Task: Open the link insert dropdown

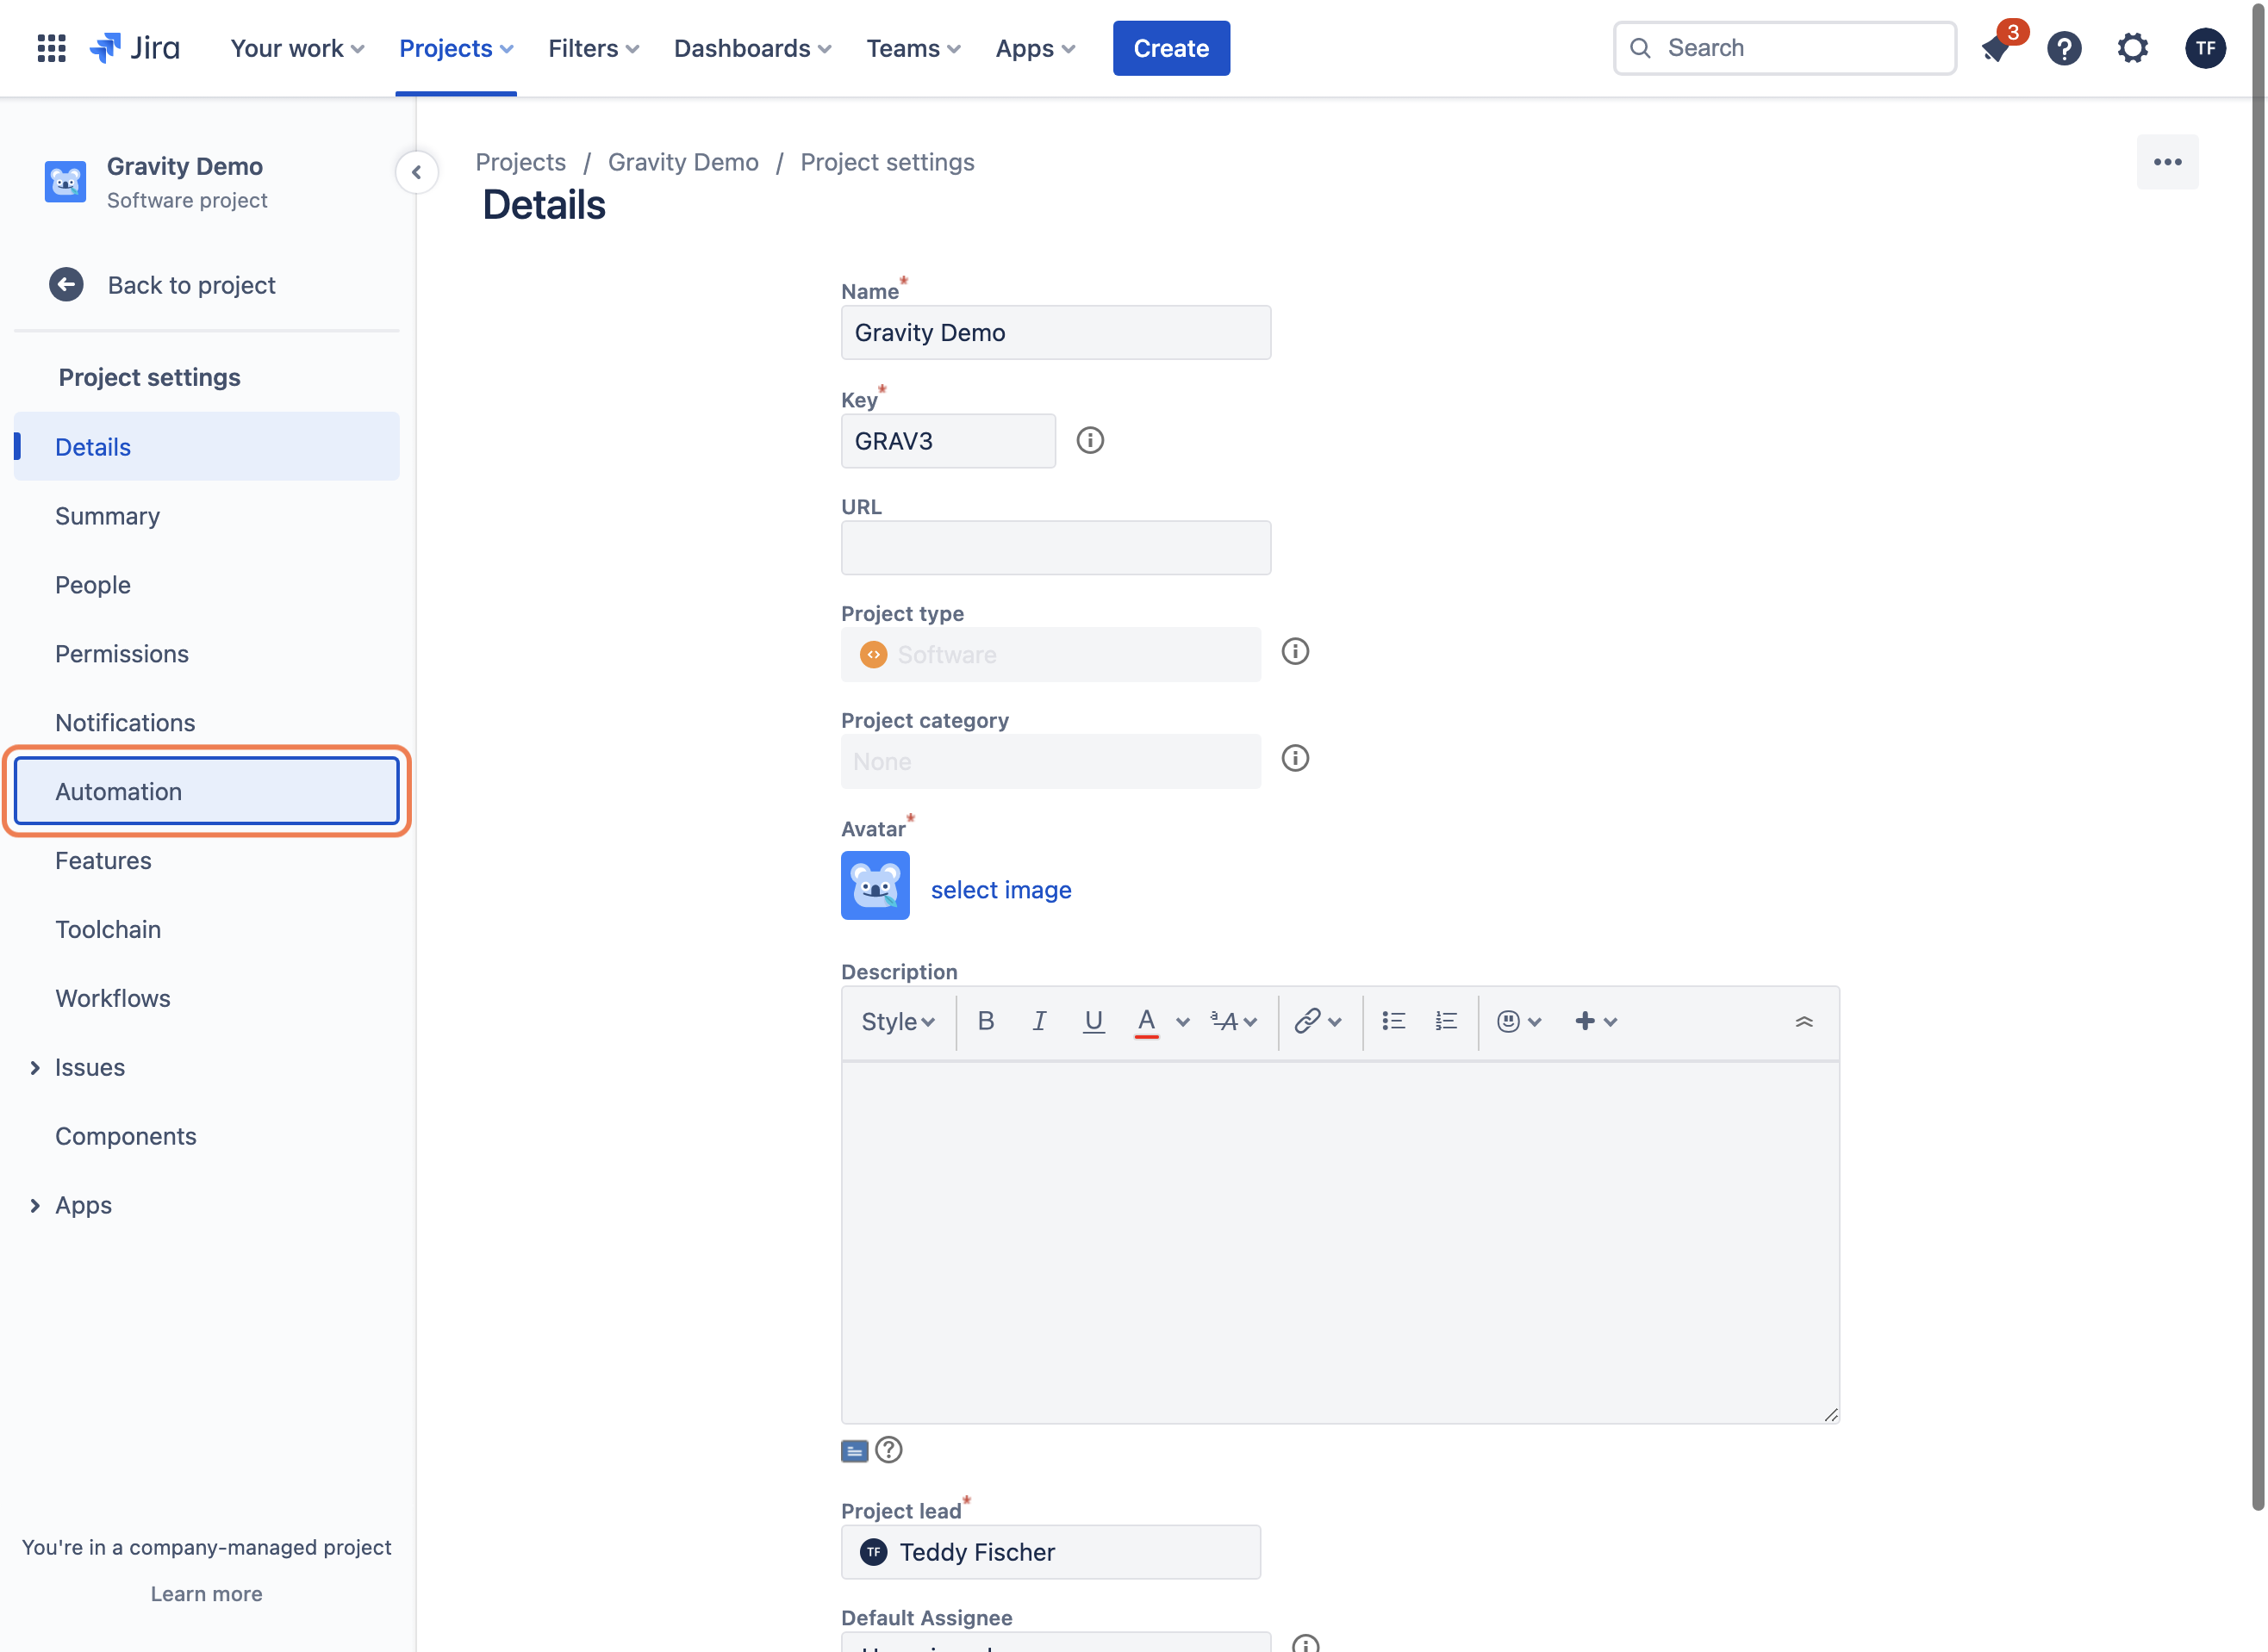Action: pos(1318,1021)
